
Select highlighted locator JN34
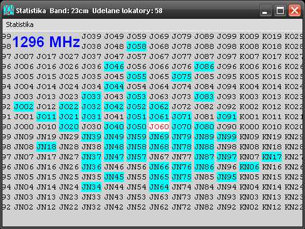tap(91, 187)
